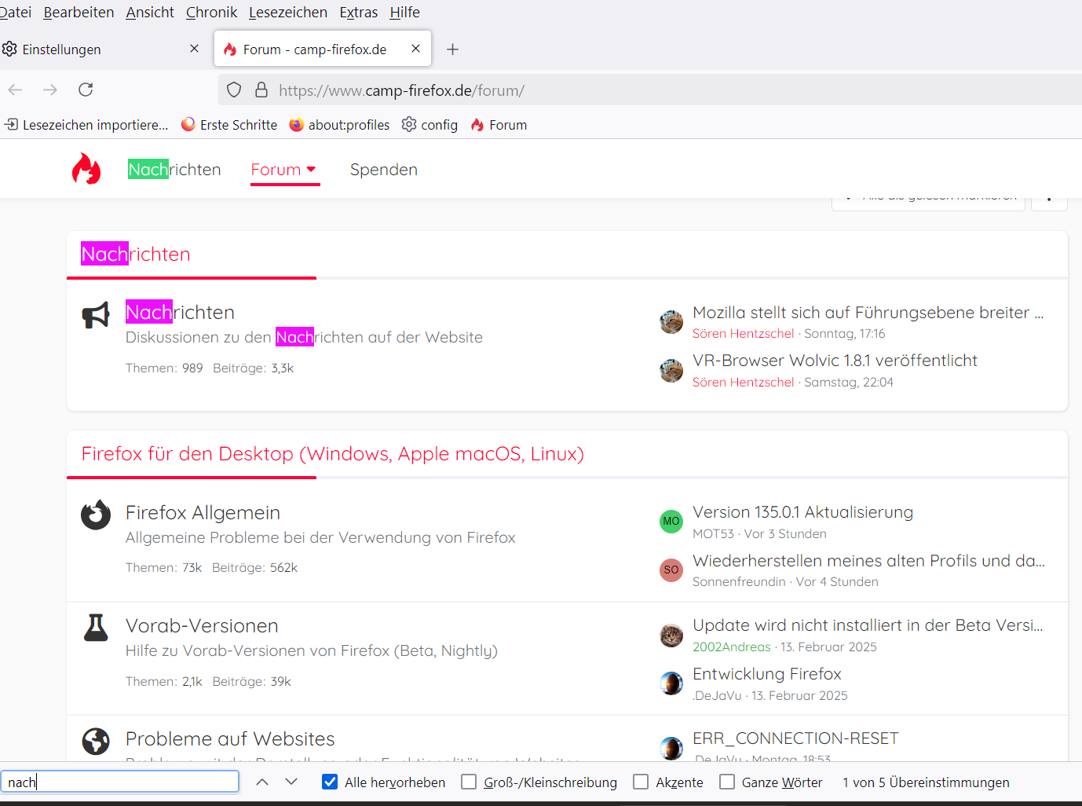This screenshot has height=806, width=1082.
Task: Open the Extras menu
Action: pos(359,13)
